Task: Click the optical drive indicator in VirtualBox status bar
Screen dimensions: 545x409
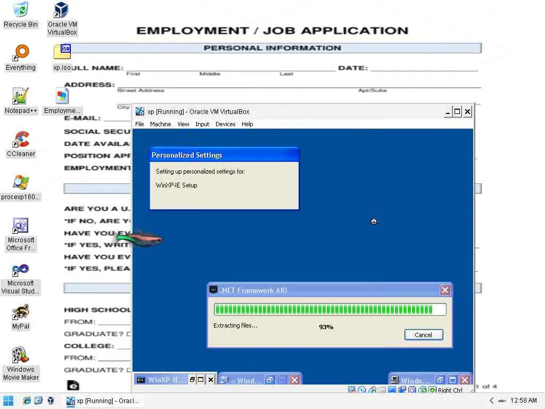Action: (x=361, y=390)
